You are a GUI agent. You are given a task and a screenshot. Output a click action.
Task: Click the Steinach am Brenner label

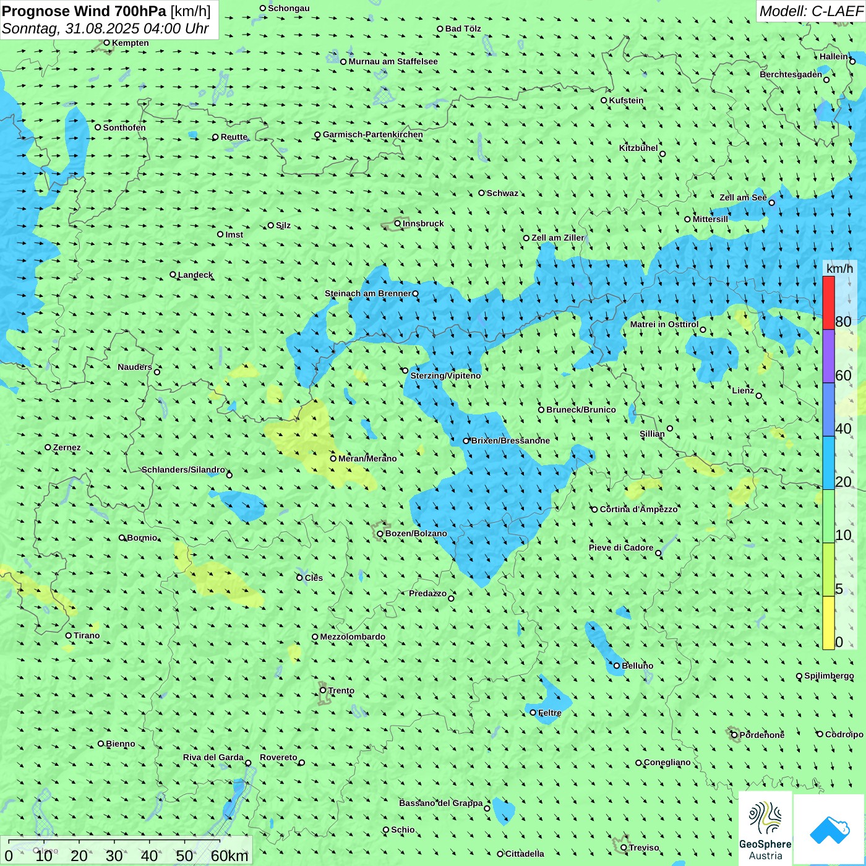click(x=368, y=293)
